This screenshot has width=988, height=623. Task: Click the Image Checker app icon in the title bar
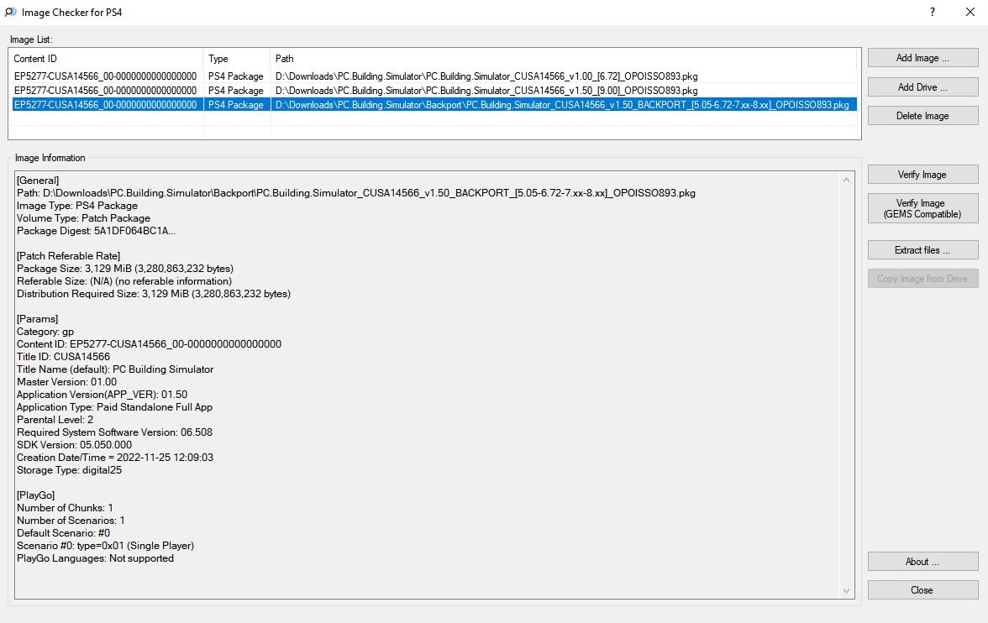click(x=10, y=12)
